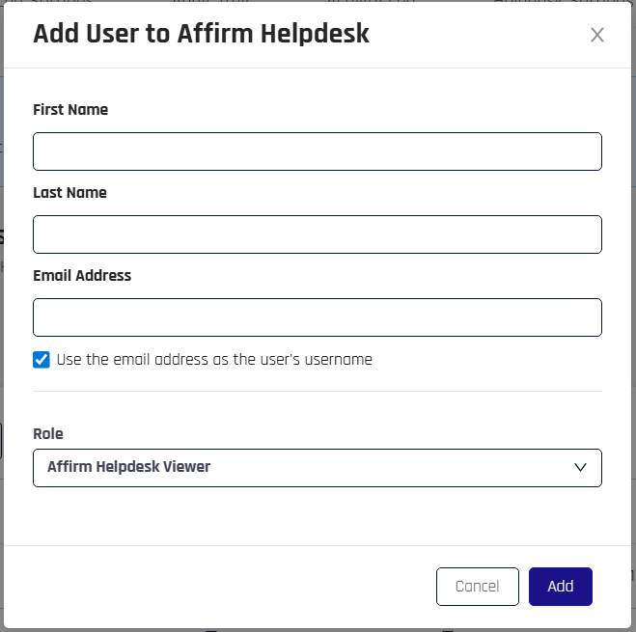Click the 'Last Name' field label

pyautogui.click(x=69, y=193)
